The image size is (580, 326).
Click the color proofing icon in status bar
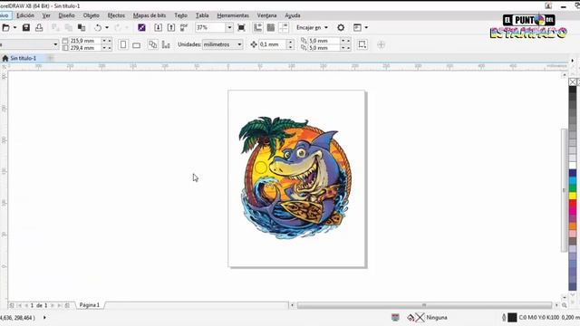tap(395, 317)
